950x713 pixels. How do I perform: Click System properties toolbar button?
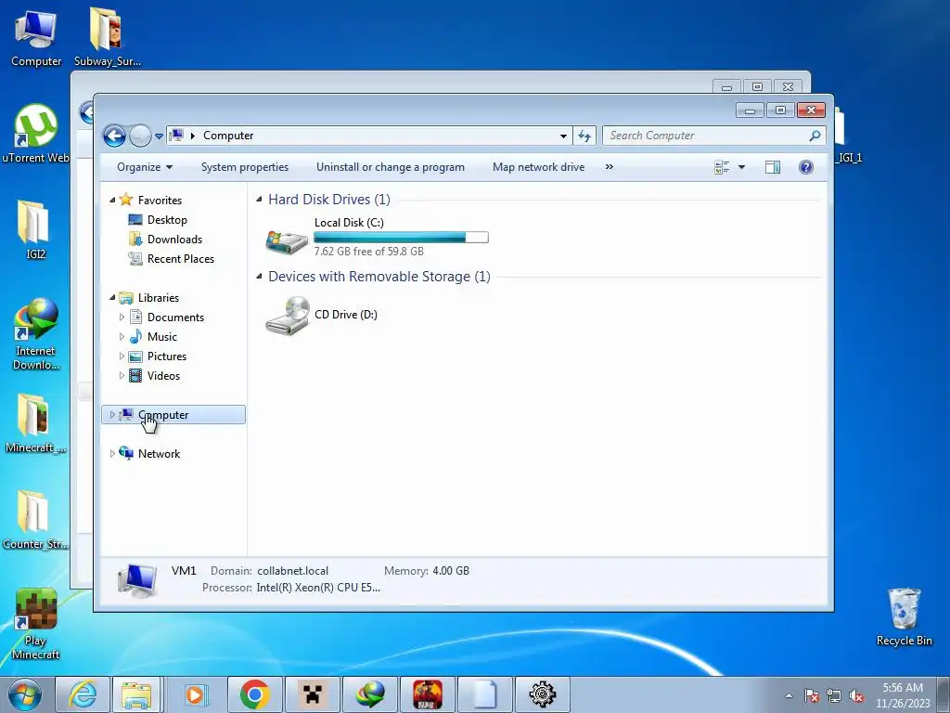click(245, 167)
